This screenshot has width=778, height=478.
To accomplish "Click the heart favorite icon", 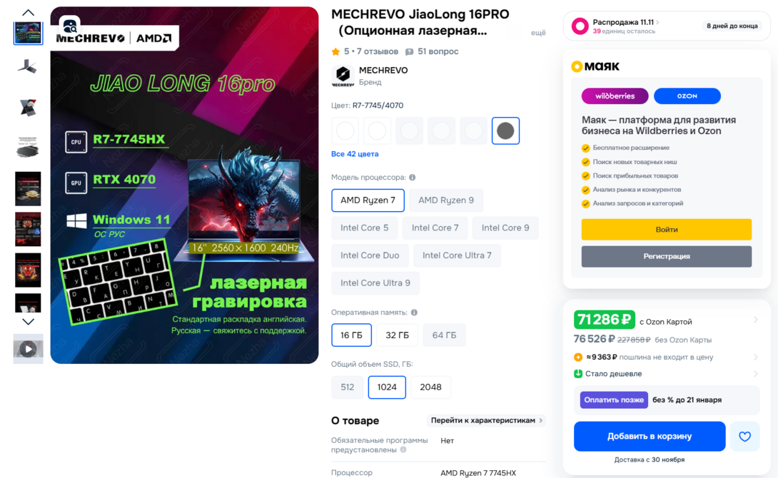I will coord(744,437).
